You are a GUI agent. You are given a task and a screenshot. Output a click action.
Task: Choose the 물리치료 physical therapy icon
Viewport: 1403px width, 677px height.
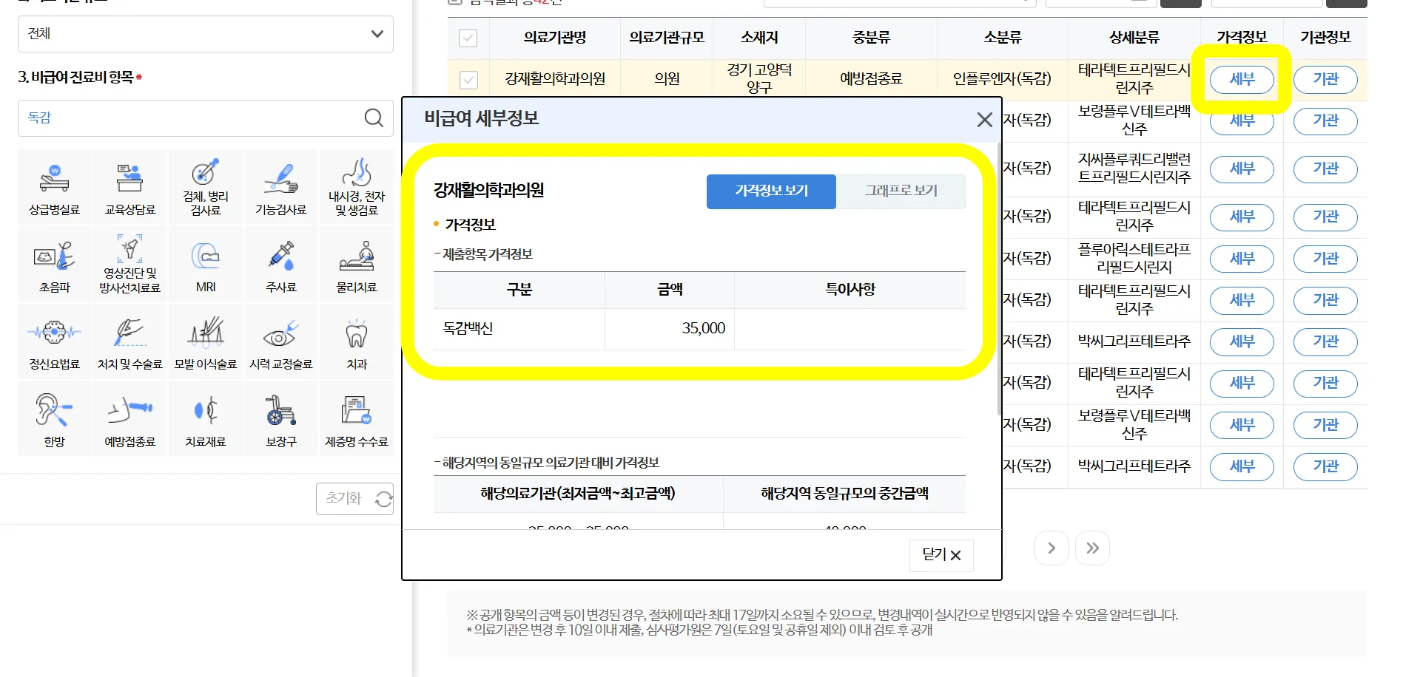point(356,264)
